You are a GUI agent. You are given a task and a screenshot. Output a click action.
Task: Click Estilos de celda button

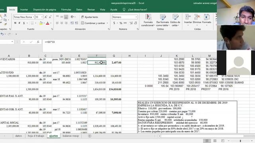(x=175, y=20)
